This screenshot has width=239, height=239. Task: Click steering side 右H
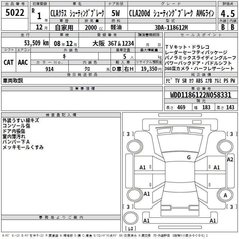click(x=129, y=69)
